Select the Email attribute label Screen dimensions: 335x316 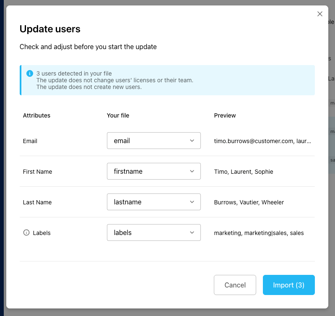coord(30,141)
